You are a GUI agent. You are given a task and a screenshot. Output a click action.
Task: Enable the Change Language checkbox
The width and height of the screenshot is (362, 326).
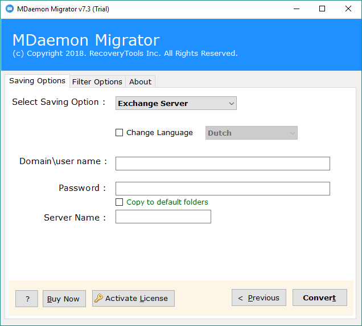(119, 132)
